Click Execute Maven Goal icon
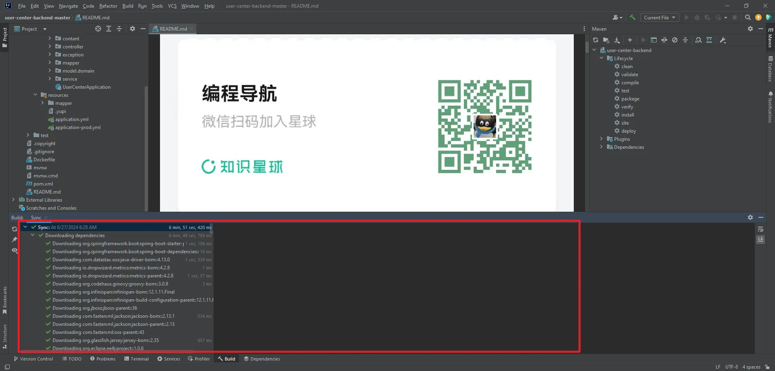Screen dimensions: 775x371 (x=654, y=40)
